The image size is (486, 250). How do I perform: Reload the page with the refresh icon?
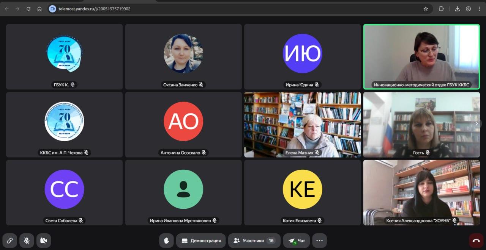[28, 9]
